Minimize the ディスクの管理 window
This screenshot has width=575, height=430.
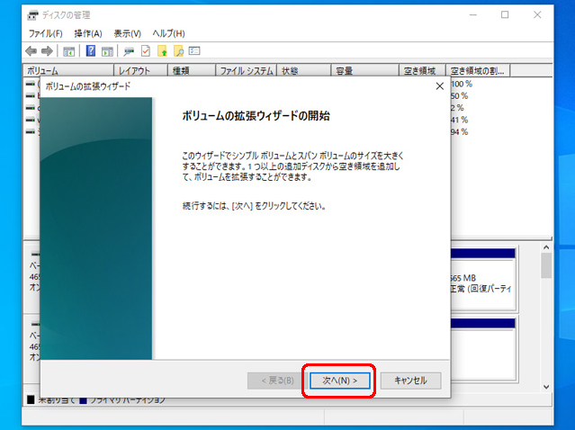point(473,15)
